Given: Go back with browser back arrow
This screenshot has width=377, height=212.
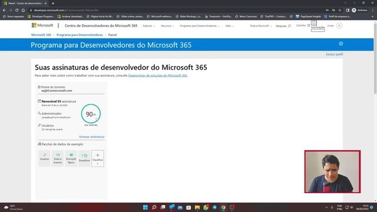Looking at the screenshot, I should click(x=4, y=10).
